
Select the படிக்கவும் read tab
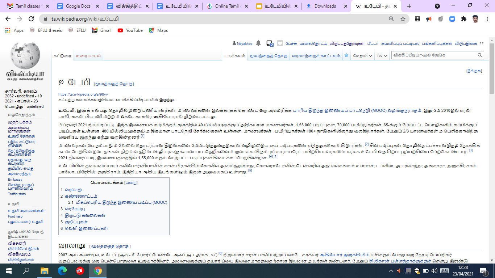click(x=234, y=56)
